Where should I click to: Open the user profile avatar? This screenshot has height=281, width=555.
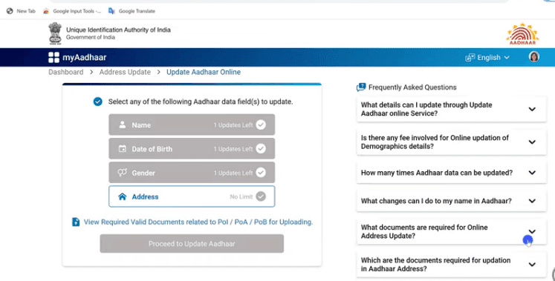[x=533, y=57]
